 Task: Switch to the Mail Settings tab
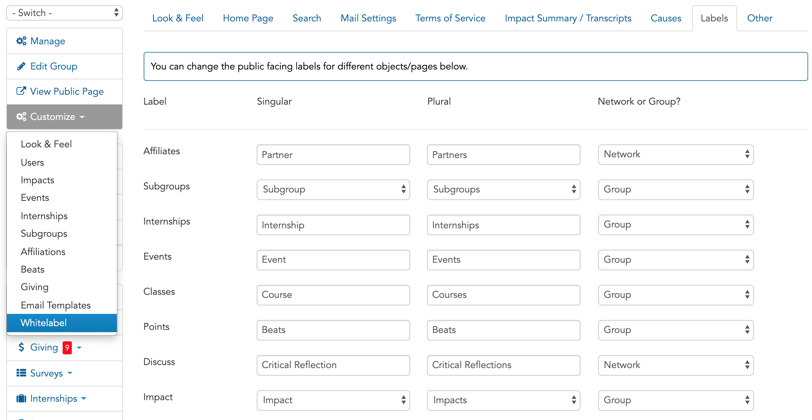(368, 18)
